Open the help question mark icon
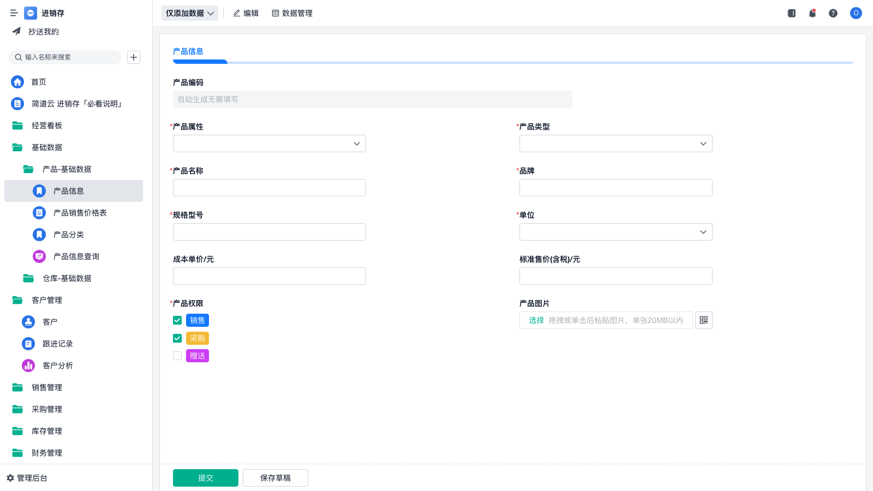Screen dimensions: 873x491 click(x=833, y=13)
